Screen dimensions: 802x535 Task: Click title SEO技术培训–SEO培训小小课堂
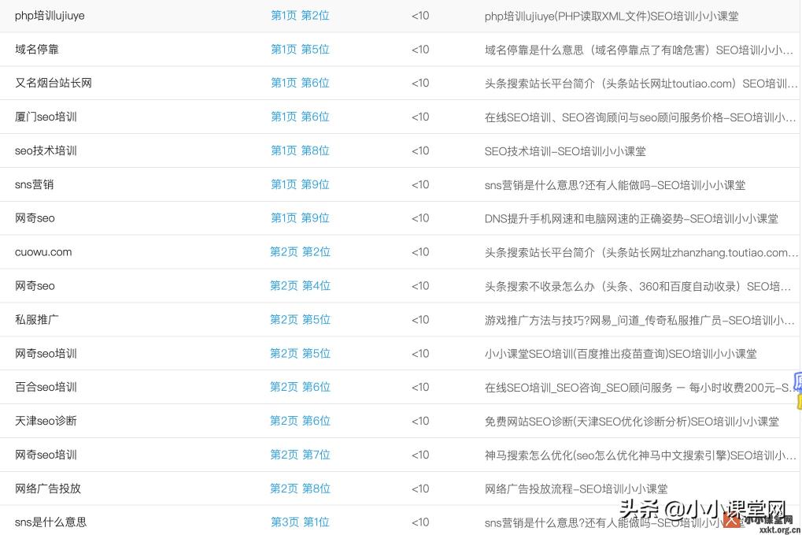point(565,151)
